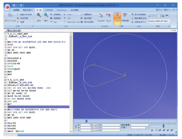This screenshot has width=182, height=139.
Task: Pause the simulation playback
Action: click(156, 130)
